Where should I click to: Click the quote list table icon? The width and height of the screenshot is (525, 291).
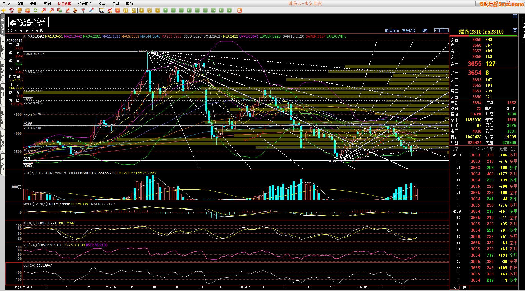[102, 10]
